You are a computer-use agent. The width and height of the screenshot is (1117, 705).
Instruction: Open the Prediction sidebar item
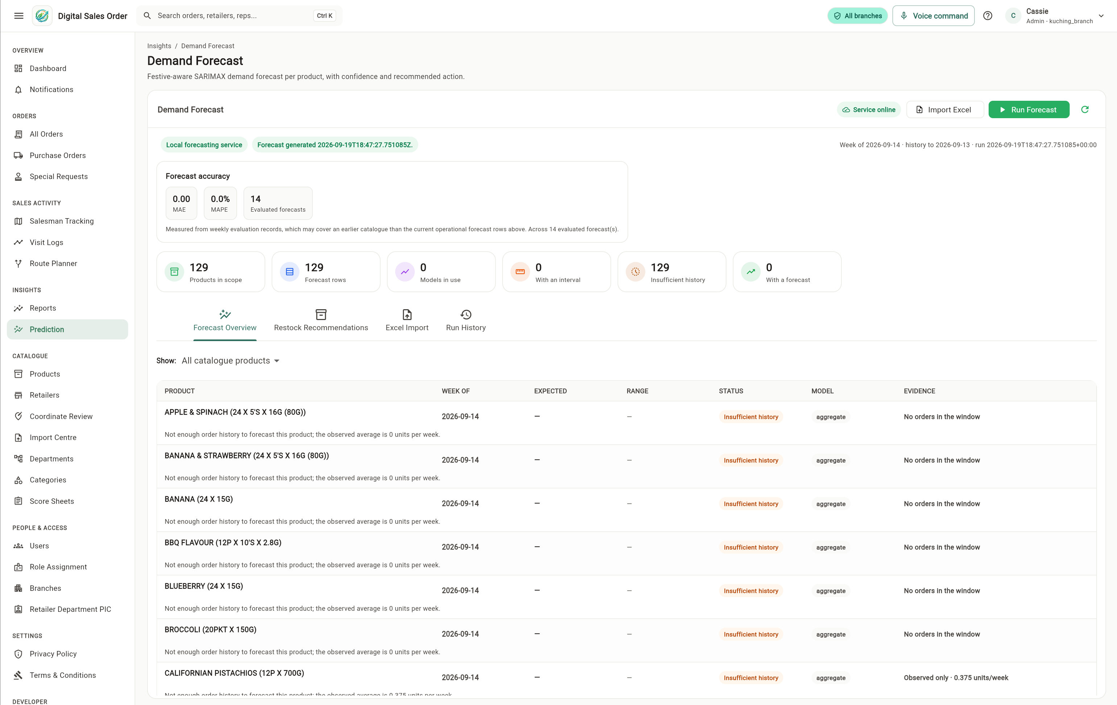(67, 329)
